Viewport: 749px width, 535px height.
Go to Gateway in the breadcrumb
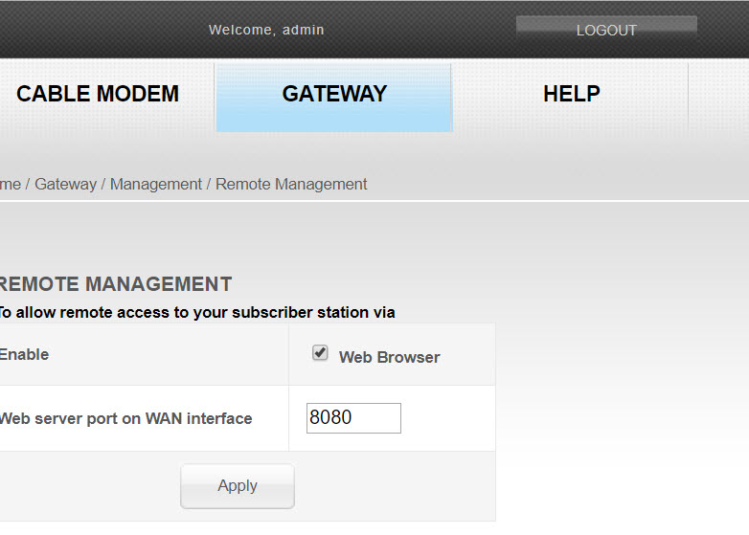pos(65,184)
